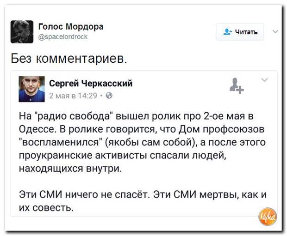This screenshot has width=287, height=236.
Task: Open the @spacelordrock handle
Action: point(63,37)
